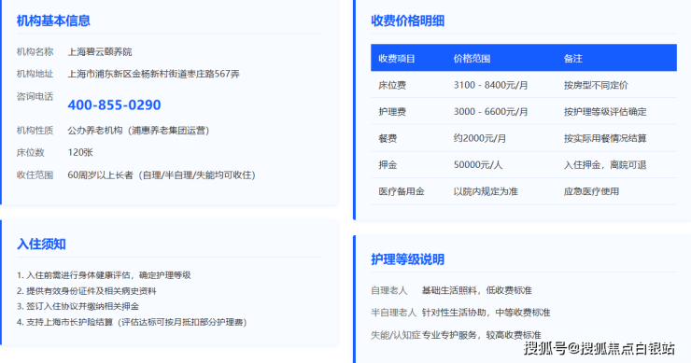The width and height of the screenshot is (691, 363).
Task: Click the bed count value 120张
Action: coord(80,152)
